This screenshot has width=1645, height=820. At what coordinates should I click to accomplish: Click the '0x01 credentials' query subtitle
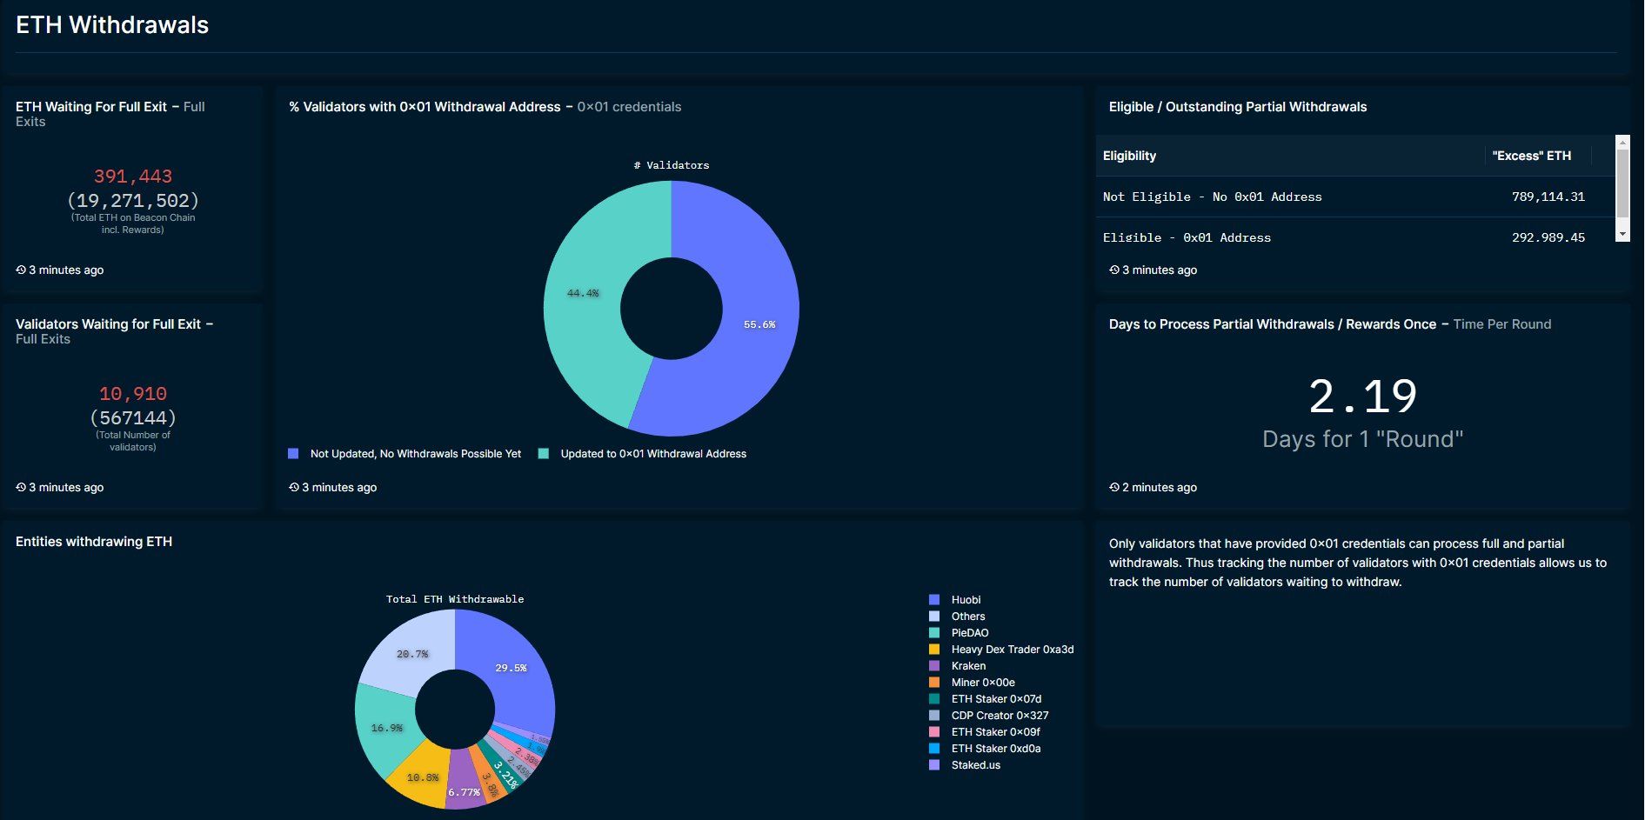(630, 107)
